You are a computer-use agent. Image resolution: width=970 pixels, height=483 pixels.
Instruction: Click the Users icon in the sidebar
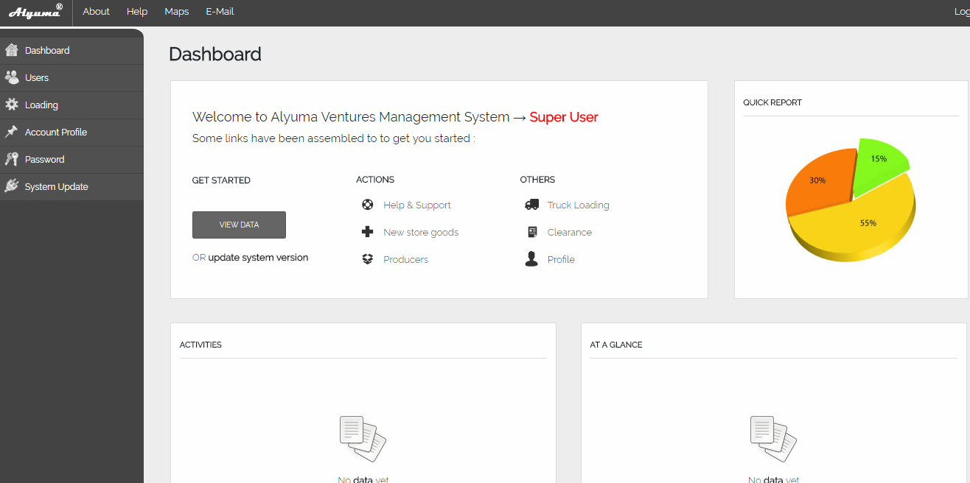click(11, 77)
